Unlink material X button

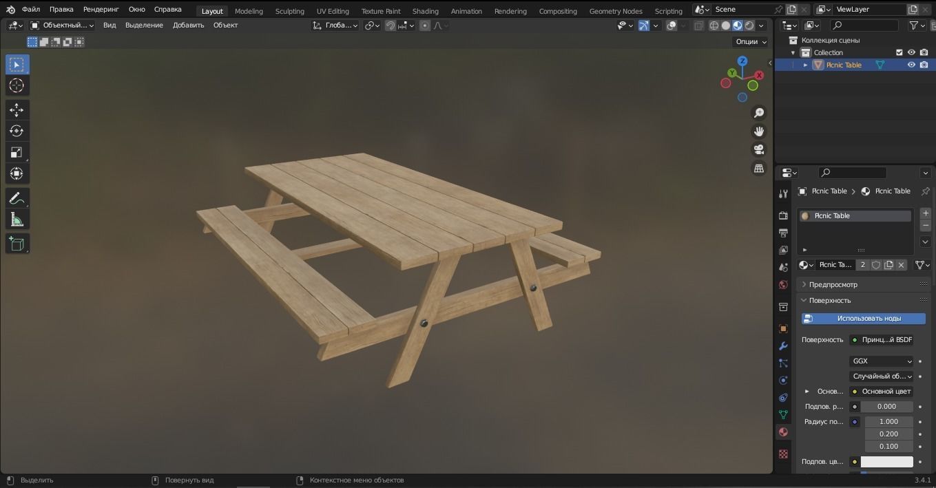click(x=901, y=265)
